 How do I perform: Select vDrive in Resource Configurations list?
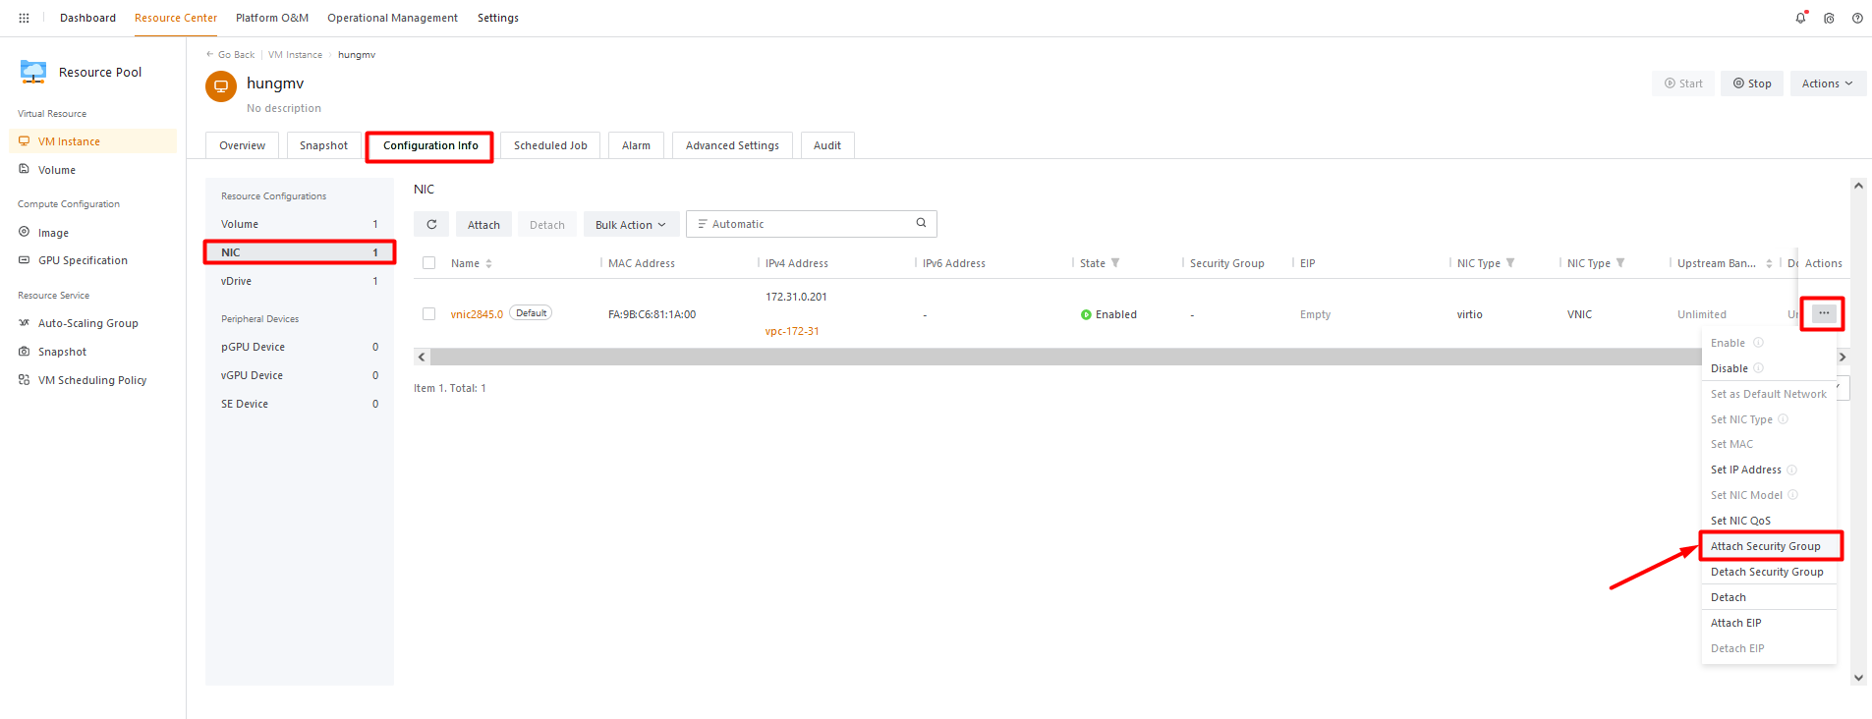tap(237, 281)
